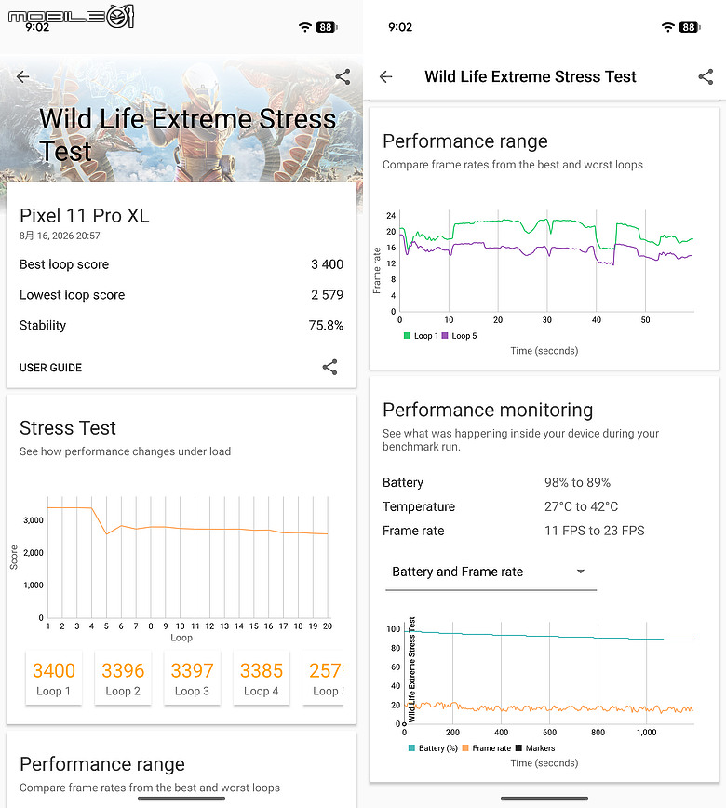Tap back arrow beside Wild Life Extreme Stress Test title
The image size is (726, 808).
386,76
